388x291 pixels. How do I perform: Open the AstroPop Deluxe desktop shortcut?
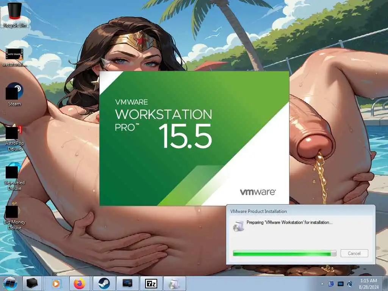(14, 137)
